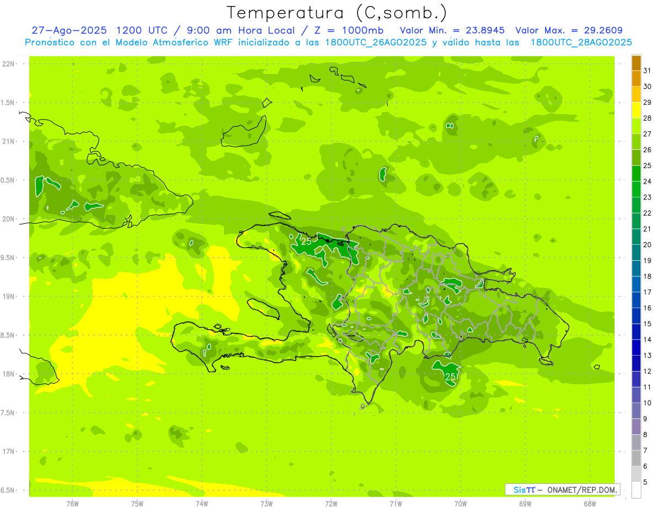Click the '1800UTC_28AGO2025' valid-until timestamp

[581, 42]
